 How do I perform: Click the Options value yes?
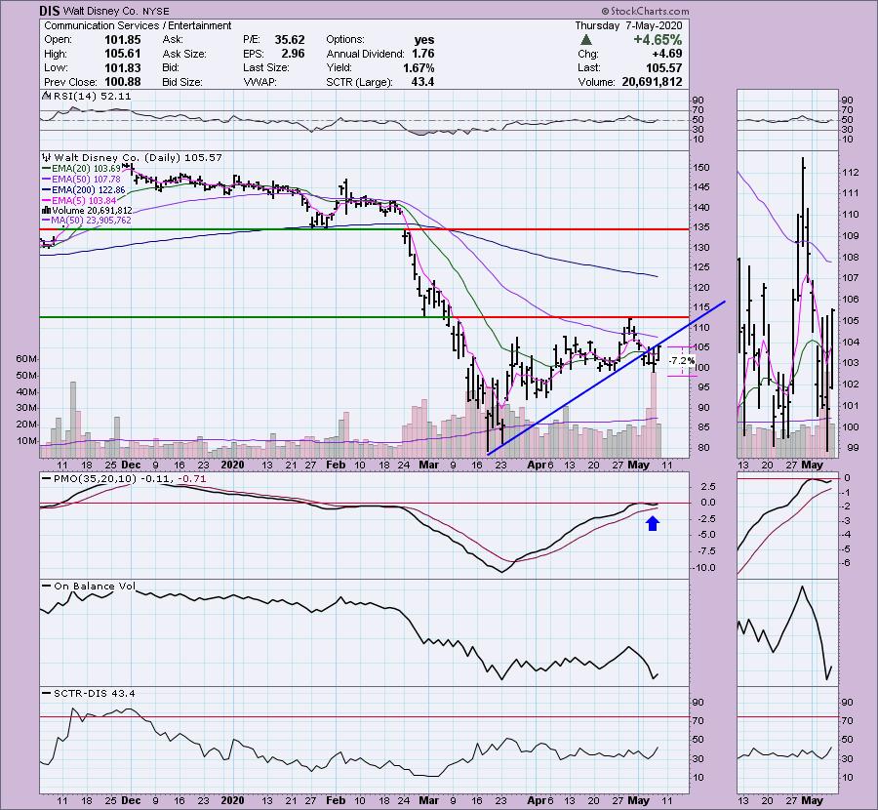[424, 40]
